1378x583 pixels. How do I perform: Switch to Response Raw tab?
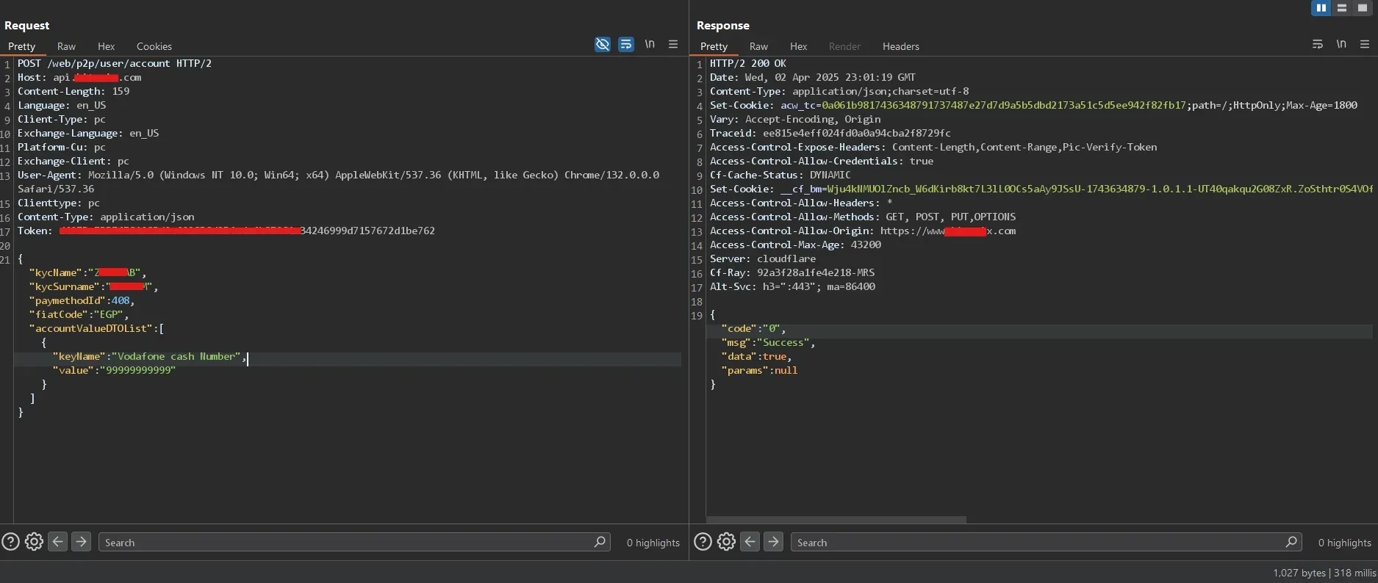(759, 46)
